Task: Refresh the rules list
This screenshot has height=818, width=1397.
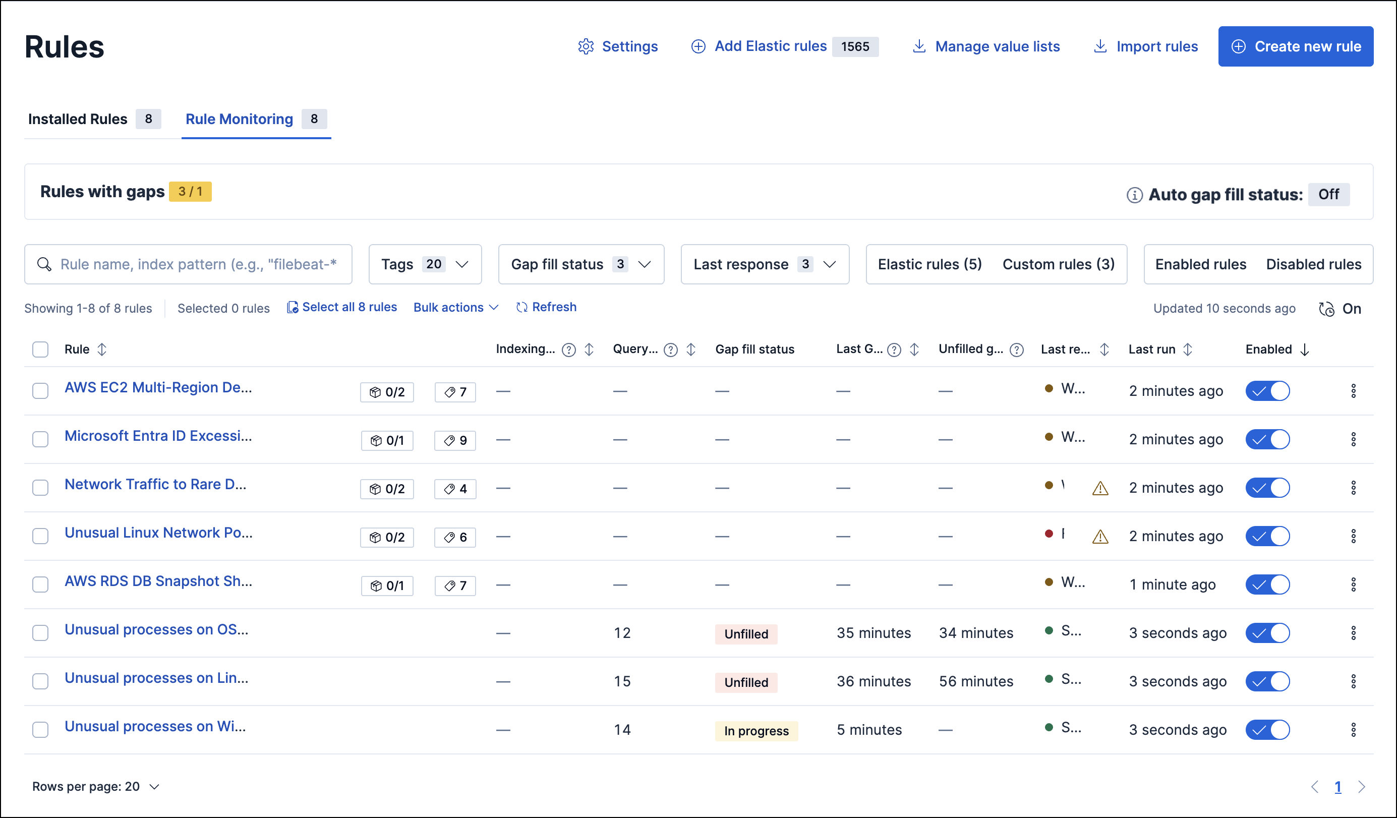Action: (x=546, y=307)
